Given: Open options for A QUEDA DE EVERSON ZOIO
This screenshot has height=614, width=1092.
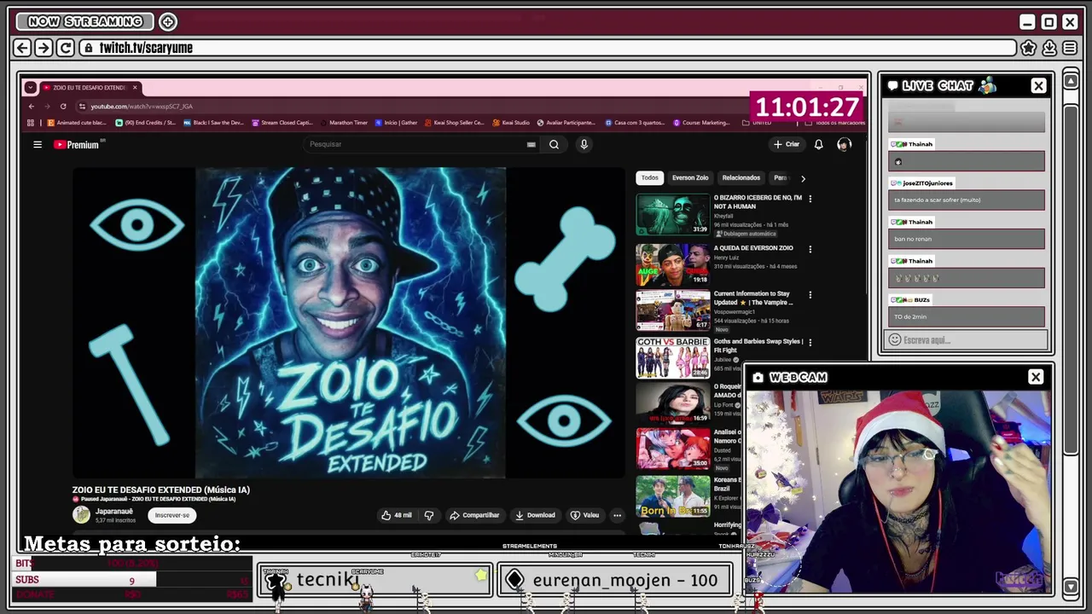Looking at the screenshot, I should 810,249.
